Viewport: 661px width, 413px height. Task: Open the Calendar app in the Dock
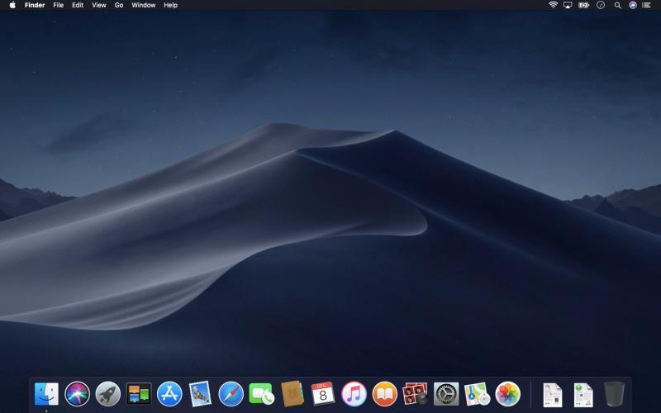tap(323, 394)
